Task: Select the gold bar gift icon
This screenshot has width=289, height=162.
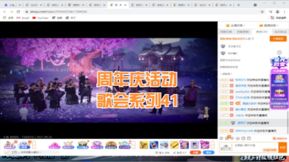Action: pos(174,145)
